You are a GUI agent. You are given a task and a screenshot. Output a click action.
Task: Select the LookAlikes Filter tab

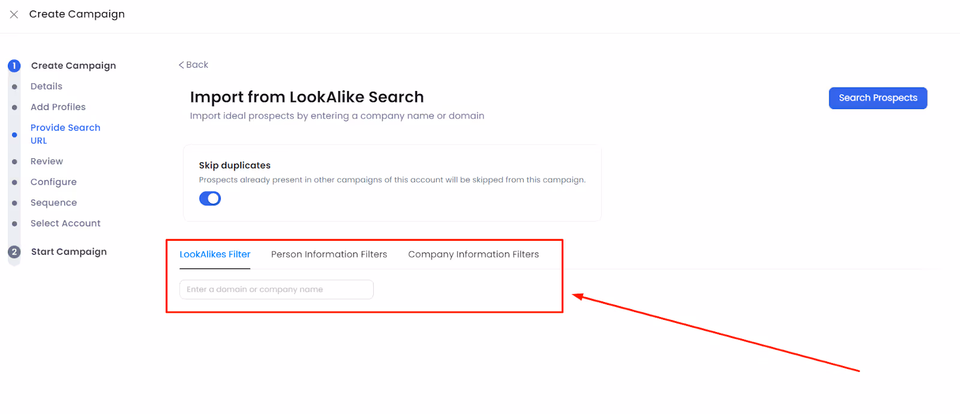[214, 254]
